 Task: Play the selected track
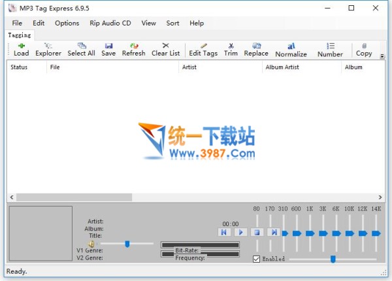240,232
